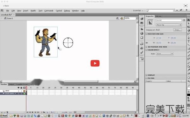The height and width of the screenshot is (118, 190).
Task: Click the Swap button
Action: (178, 30)
